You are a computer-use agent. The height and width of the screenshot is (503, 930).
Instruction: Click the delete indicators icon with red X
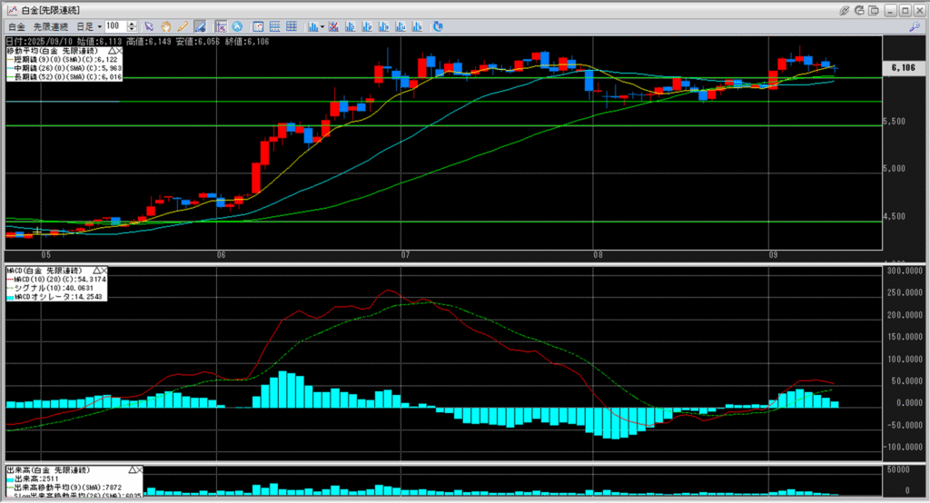click(335, 26)
